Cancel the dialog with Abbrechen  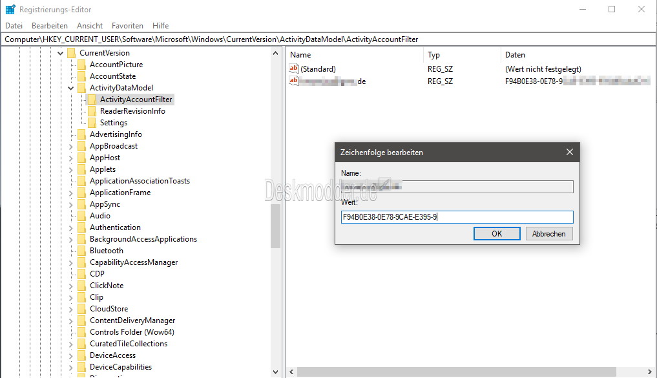549,234
